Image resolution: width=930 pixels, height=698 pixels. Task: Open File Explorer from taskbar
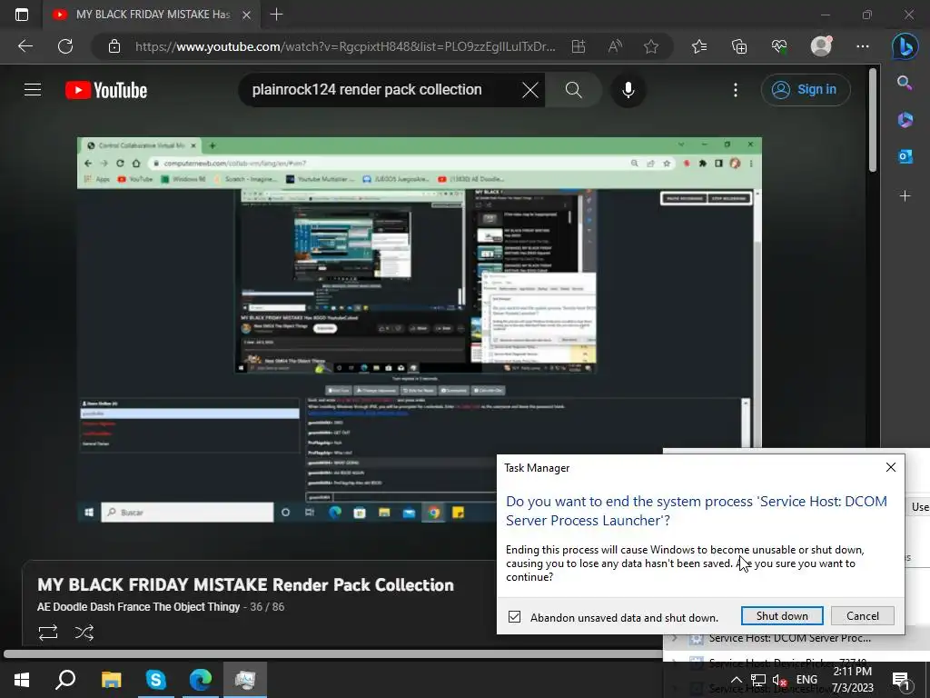[111, 680]
